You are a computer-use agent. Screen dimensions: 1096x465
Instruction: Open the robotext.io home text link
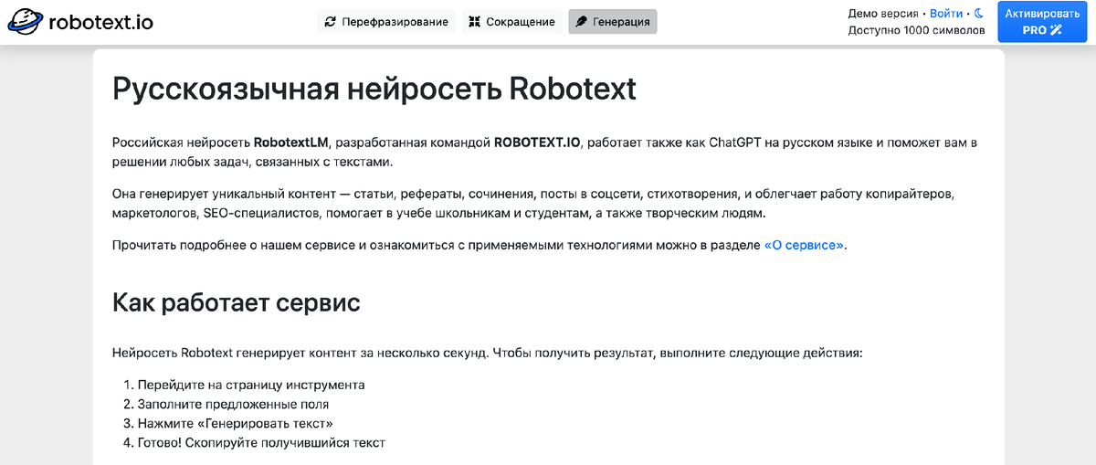100,22
